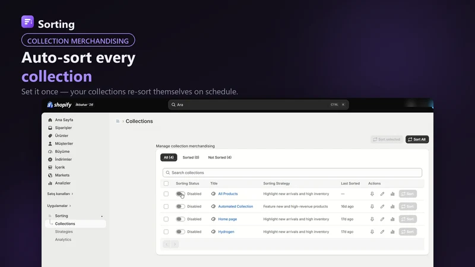Open the Automated Collection link
Screen dimensions: 475x267
(235, 206)
